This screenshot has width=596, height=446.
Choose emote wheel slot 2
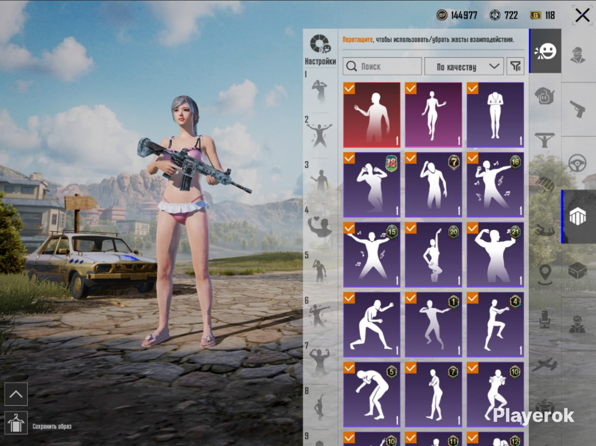[x=320, y=135]
